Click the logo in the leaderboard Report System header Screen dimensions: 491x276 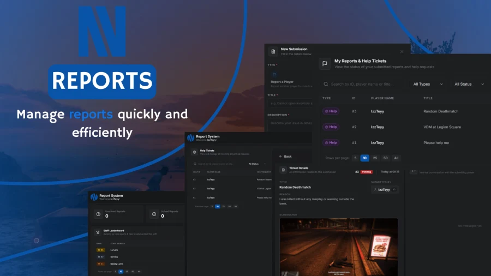pos(94,197)
